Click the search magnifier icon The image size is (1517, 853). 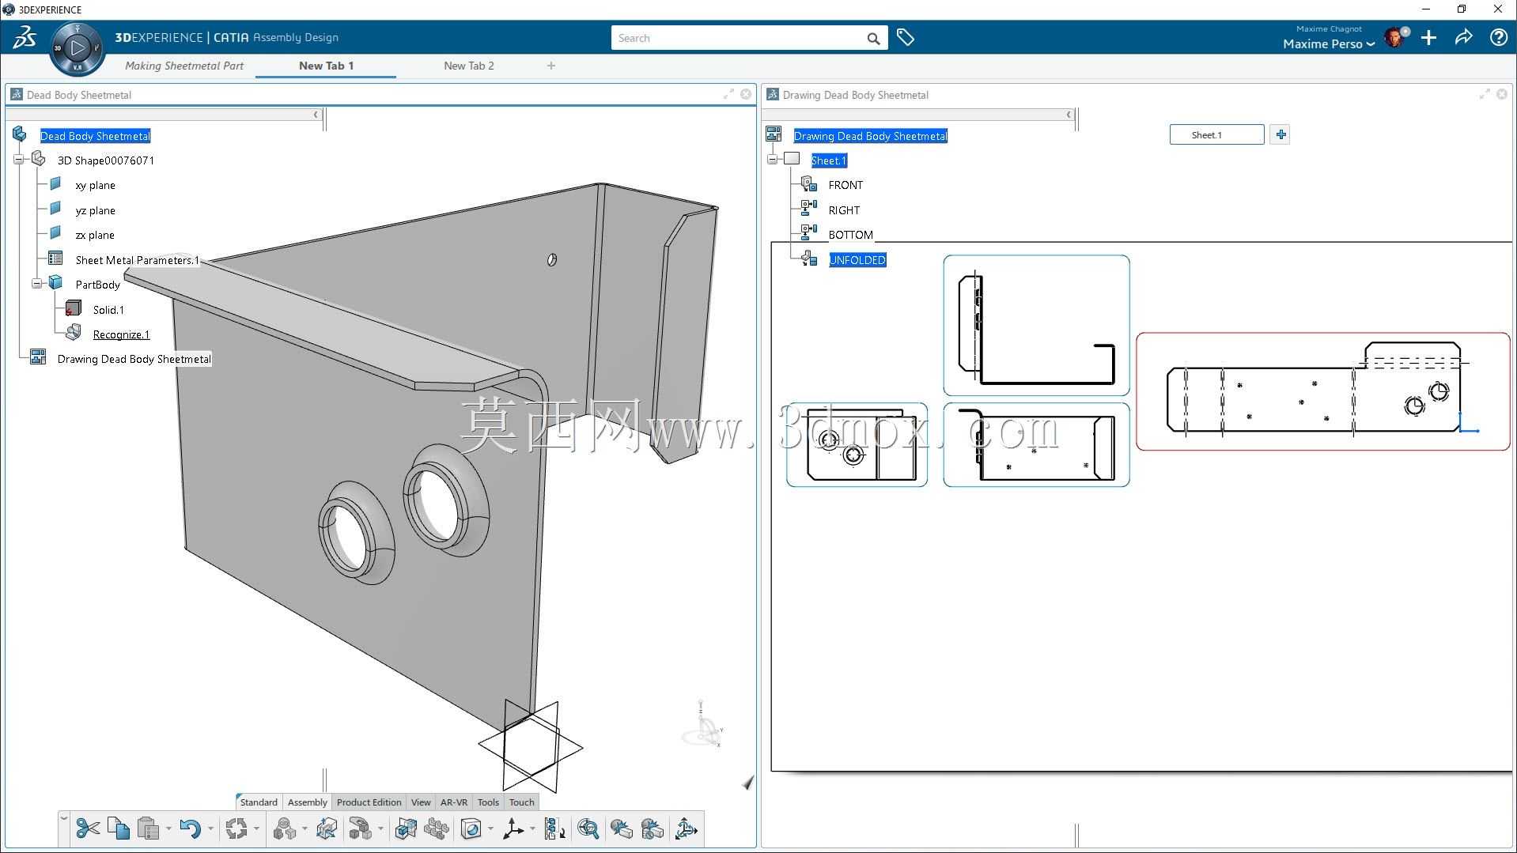click(x=873, y=38)
